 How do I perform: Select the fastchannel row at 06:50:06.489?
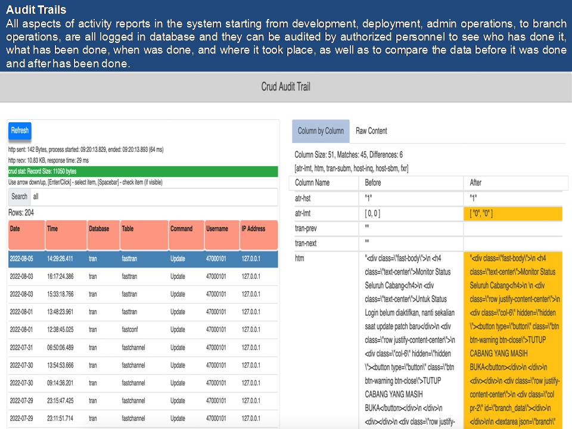(143, 347)
